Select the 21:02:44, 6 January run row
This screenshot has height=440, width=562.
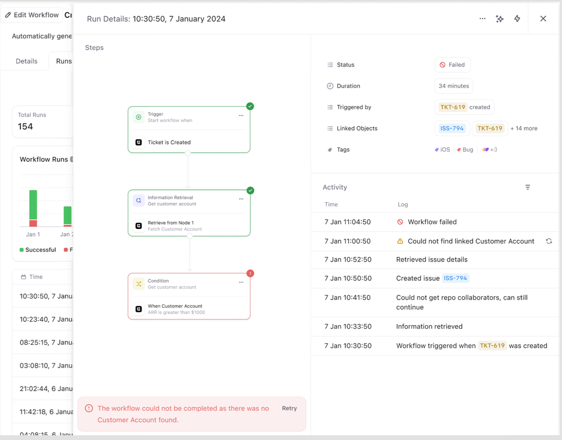tap(43, 389)
